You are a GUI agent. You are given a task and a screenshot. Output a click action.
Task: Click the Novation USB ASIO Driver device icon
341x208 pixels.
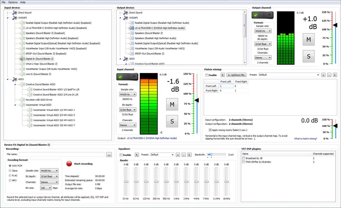pos(22,100)
